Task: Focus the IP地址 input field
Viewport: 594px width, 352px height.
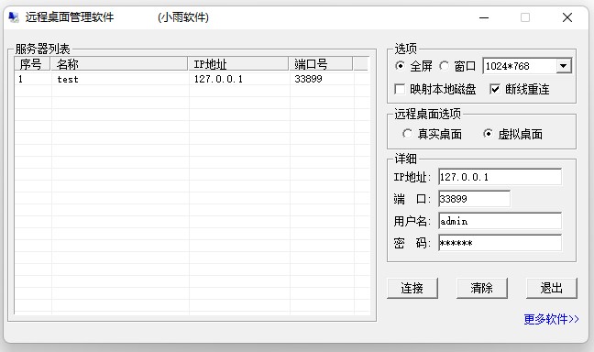Action: (x=500, y=177)
